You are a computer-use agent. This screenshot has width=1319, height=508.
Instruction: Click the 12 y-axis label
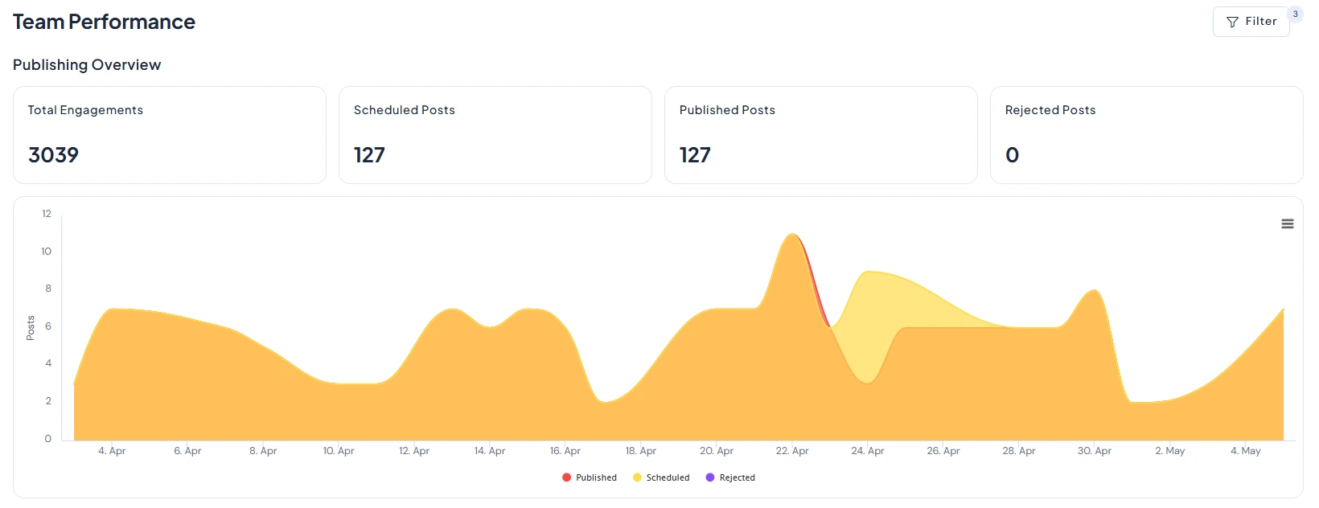(x=47, y=214)
